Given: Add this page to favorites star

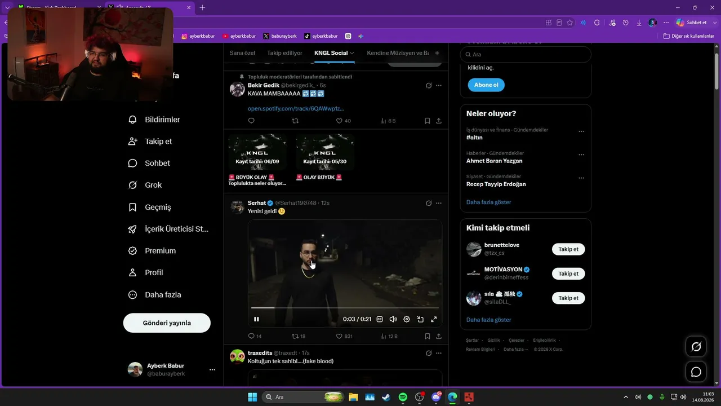Looking at the screenshot, I should (569, 23).
